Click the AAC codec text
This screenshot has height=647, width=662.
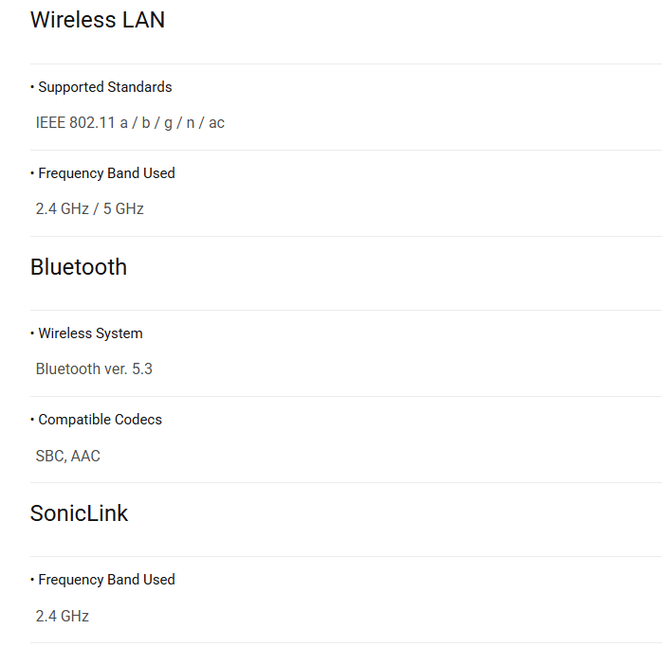click(x=85, y=457)
